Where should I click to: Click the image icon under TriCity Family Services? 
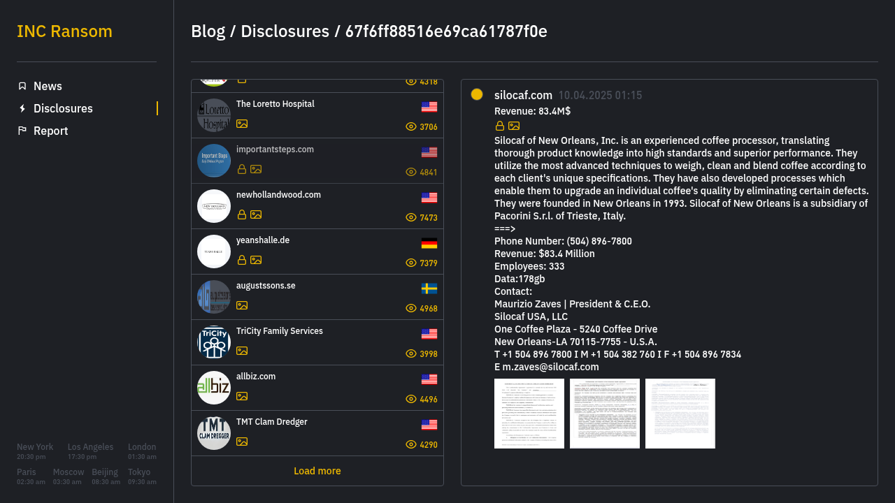tap(242, 351)
